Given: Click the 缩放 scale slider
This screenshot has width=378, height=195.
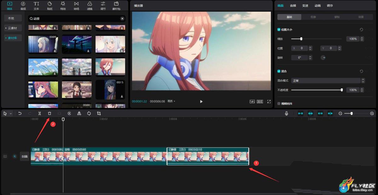Looking at the screenshot, I should tap(316, 39).
